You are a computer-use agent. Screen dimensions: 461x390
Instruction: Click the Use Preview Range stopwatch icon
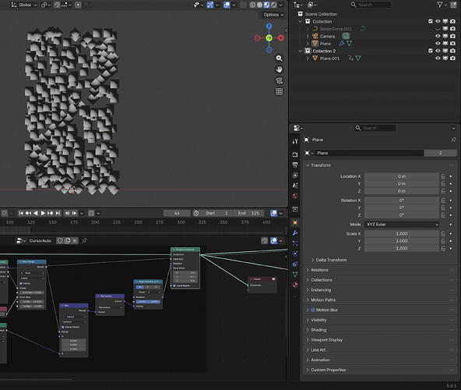tap(196, 213)
